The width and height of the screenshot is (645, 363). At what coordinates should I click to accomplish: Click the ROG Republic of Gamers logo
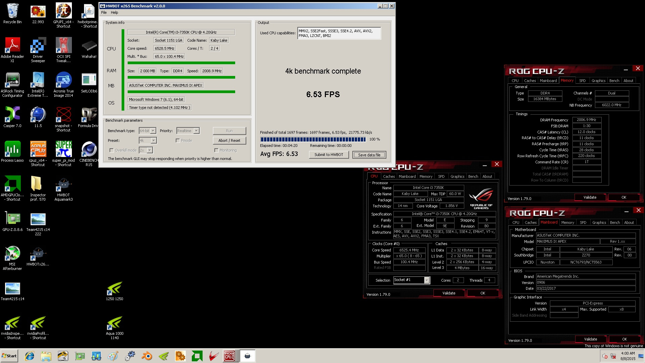[x=481, y=199]
